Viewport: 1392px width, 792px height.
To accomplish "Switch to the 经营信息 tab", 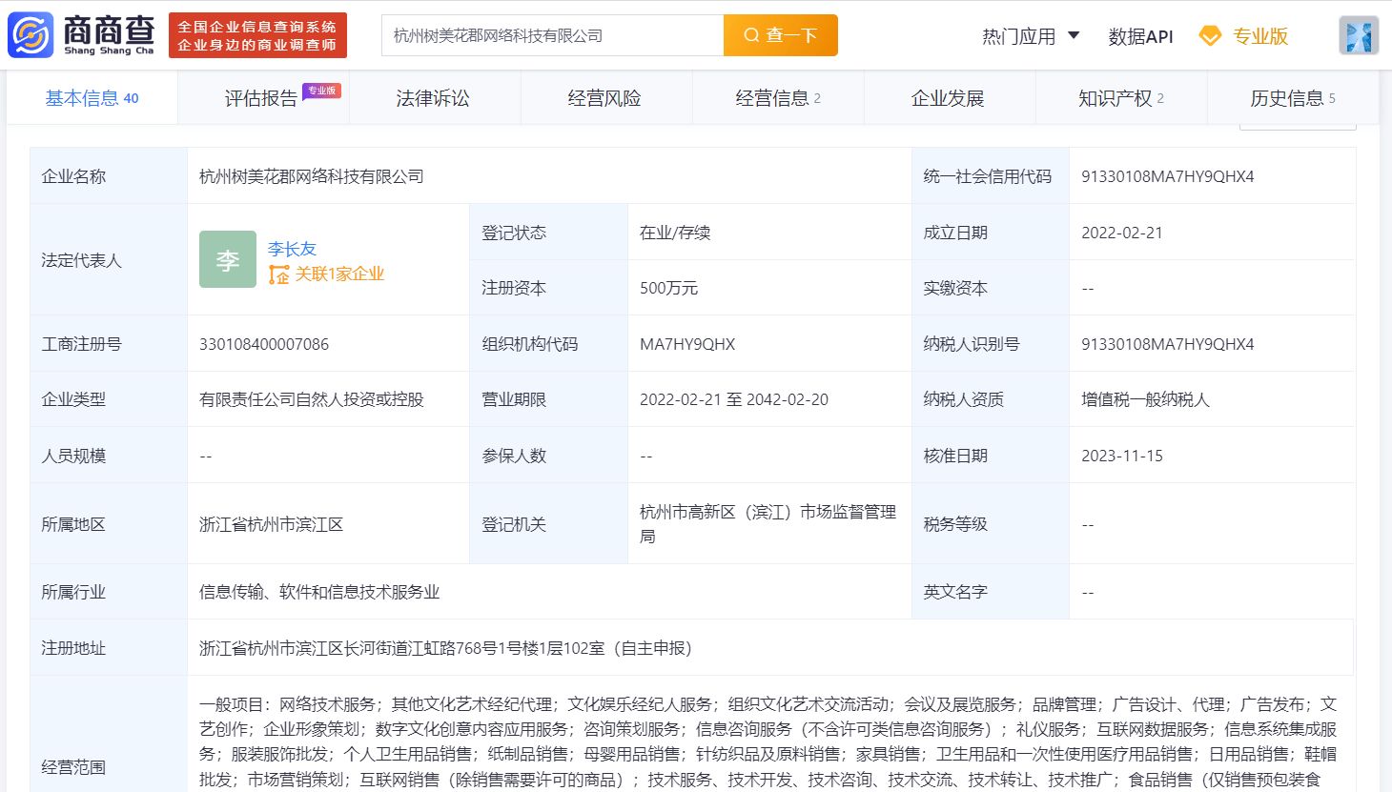I will tap(778, 98).
